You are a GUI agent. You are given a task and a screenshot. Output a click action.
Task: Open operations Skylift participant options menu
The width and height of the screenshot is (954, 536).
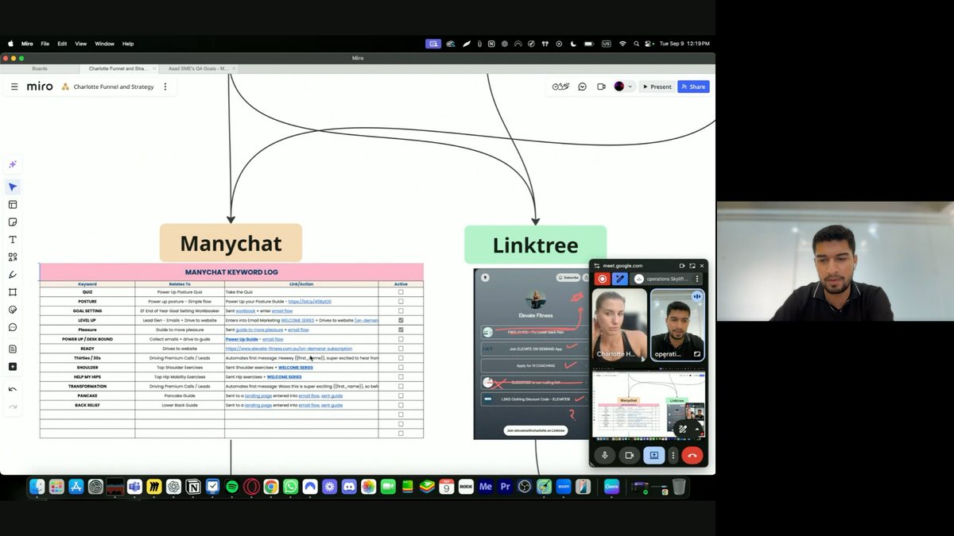697,279
